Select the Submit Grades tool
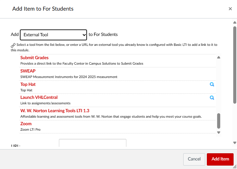The image size is (237, 169). [x=34, y=58]
